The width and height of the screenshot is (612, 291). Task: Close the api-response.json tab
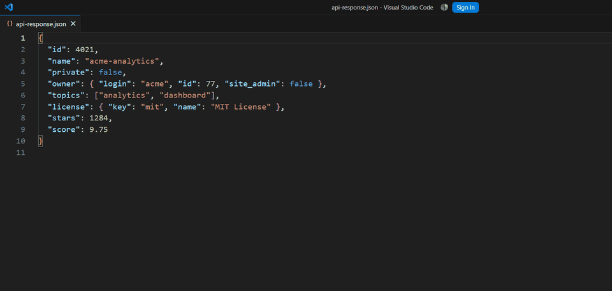tap(73, 24)
